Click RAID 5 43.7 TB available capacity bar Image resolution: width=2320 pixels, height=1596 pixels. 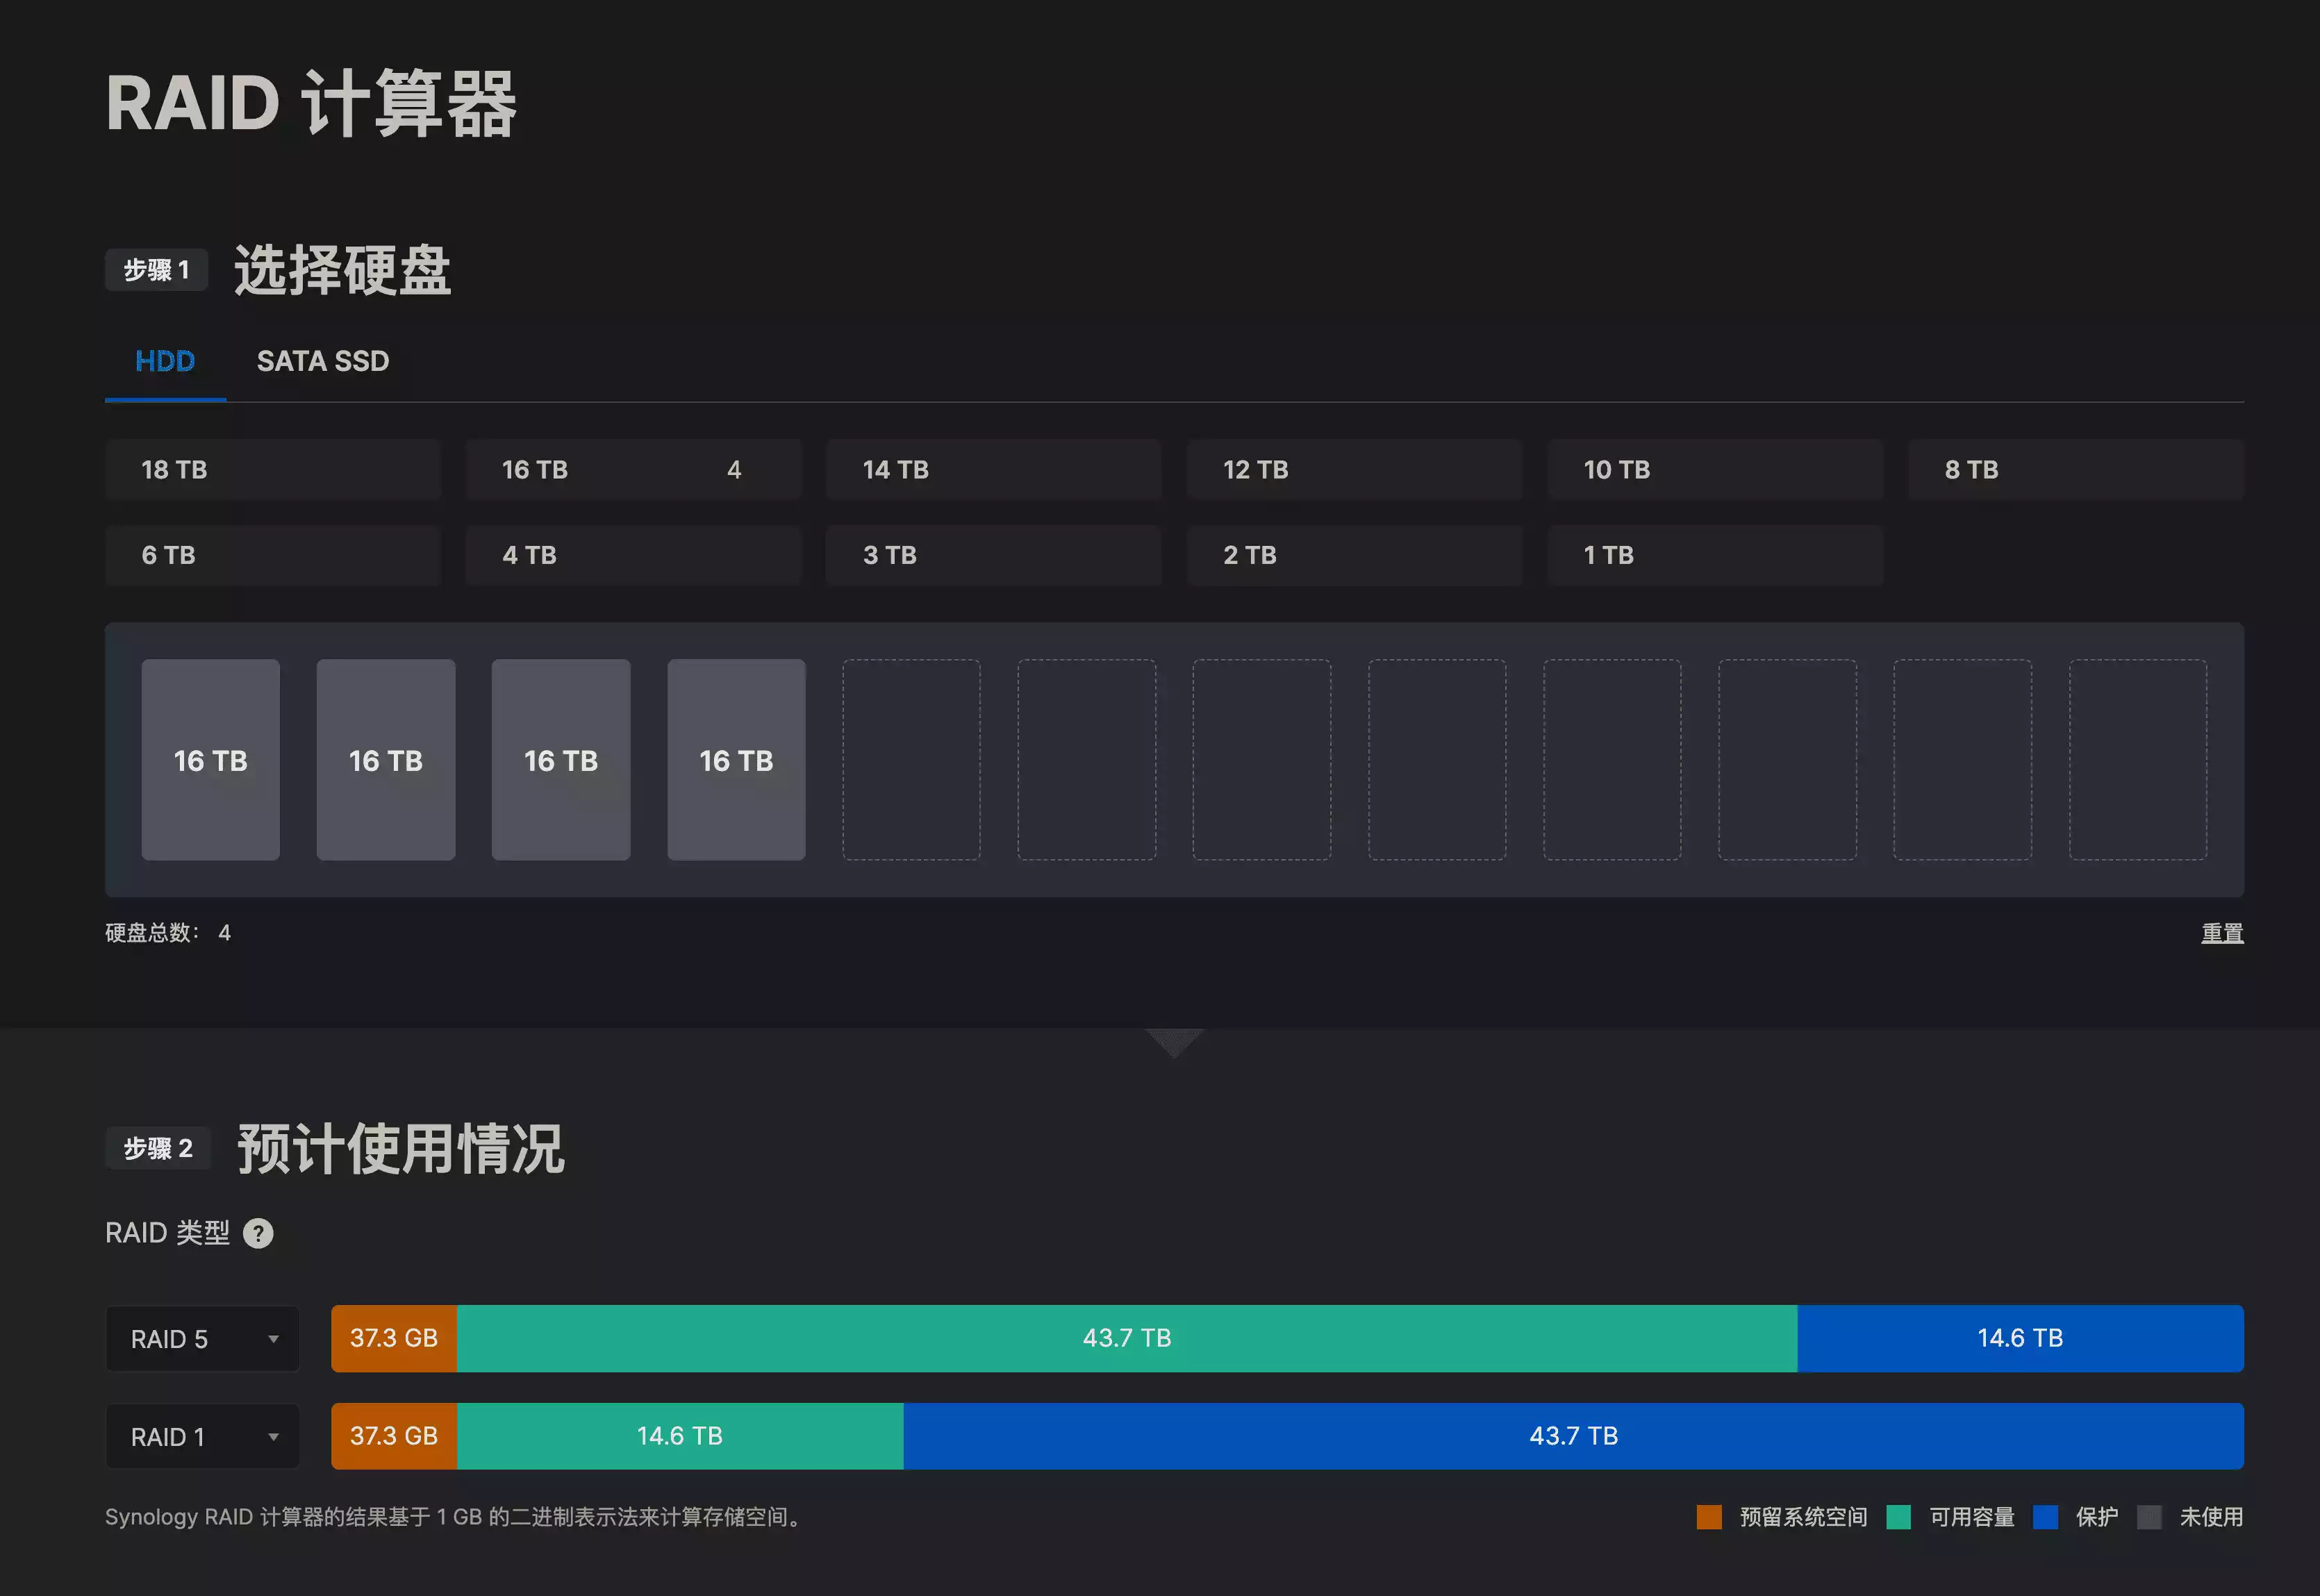pyautogui.click(x=1126, y=1339)
